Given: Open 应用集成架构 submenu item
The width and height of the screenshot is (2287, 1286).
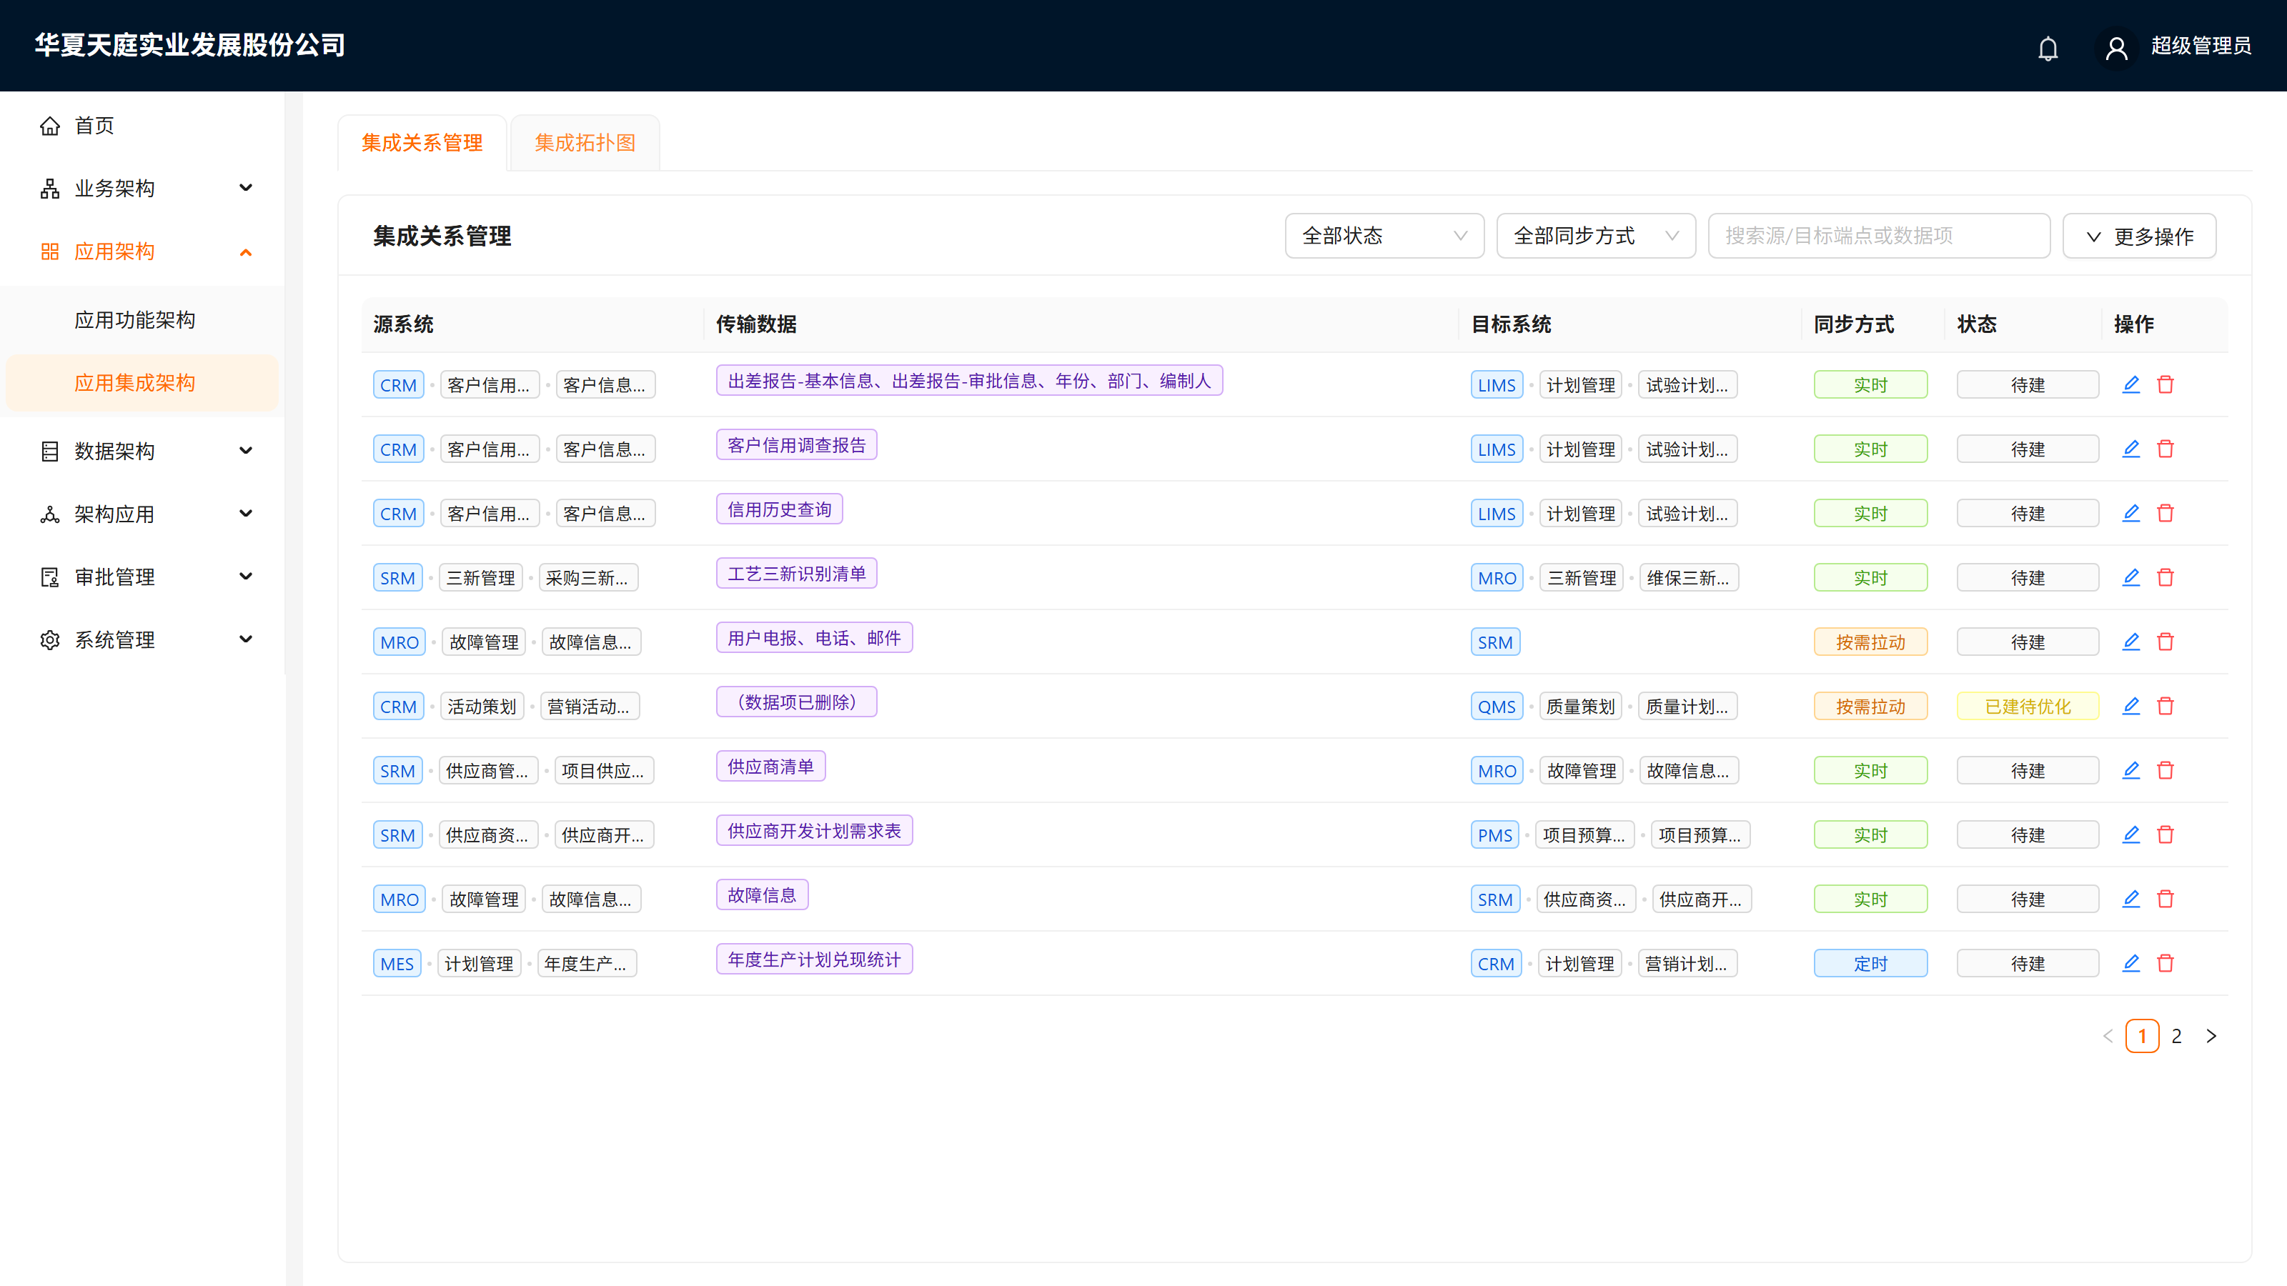Looking at the screenshot, I should click(x=142, y=382).
